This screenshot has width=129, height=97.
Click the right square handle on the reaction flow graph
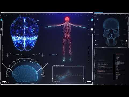pyautogui.click(x=84, y=78)
